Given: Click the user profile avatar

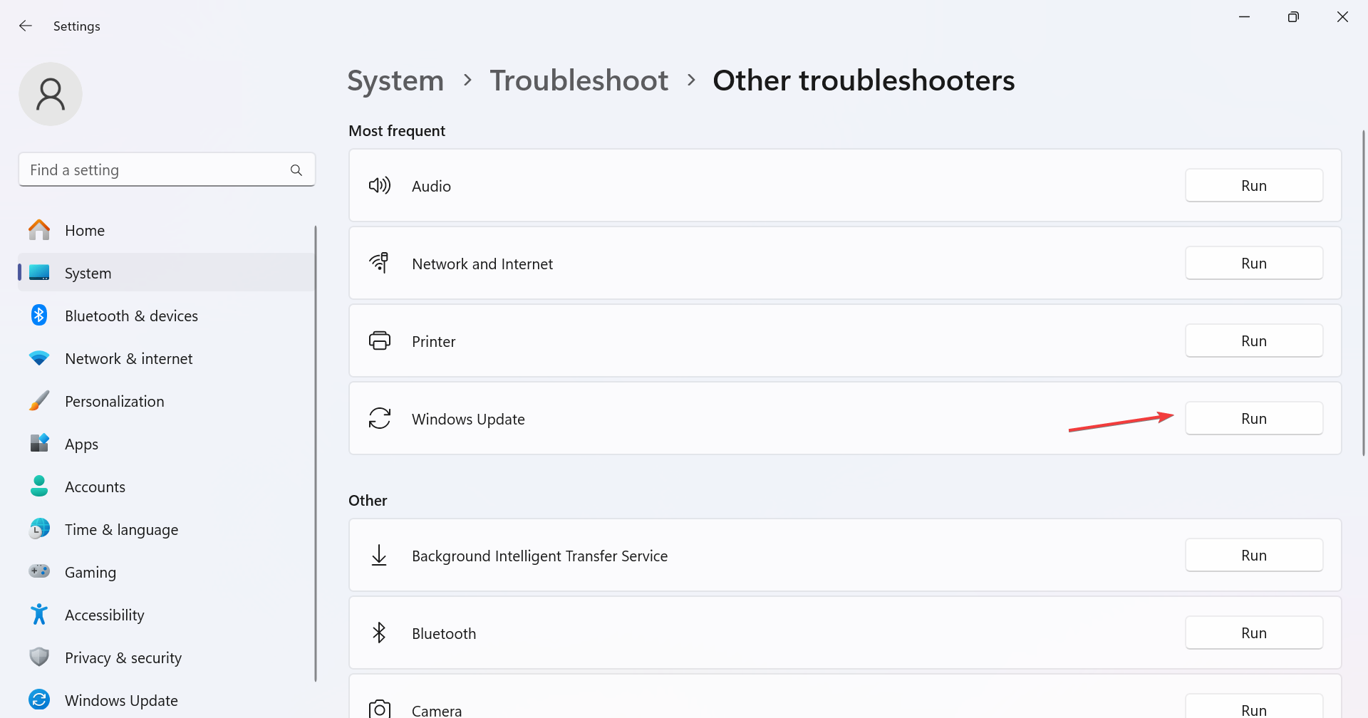Looking at the screenshot, I should tap(51, 94).
